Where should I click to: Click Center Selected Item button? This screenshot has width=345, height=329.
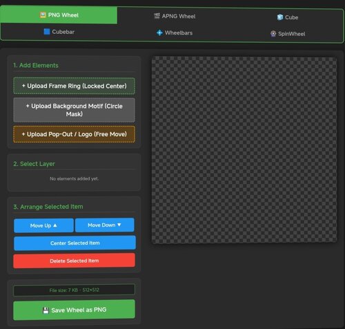click(x=75, y=243)
